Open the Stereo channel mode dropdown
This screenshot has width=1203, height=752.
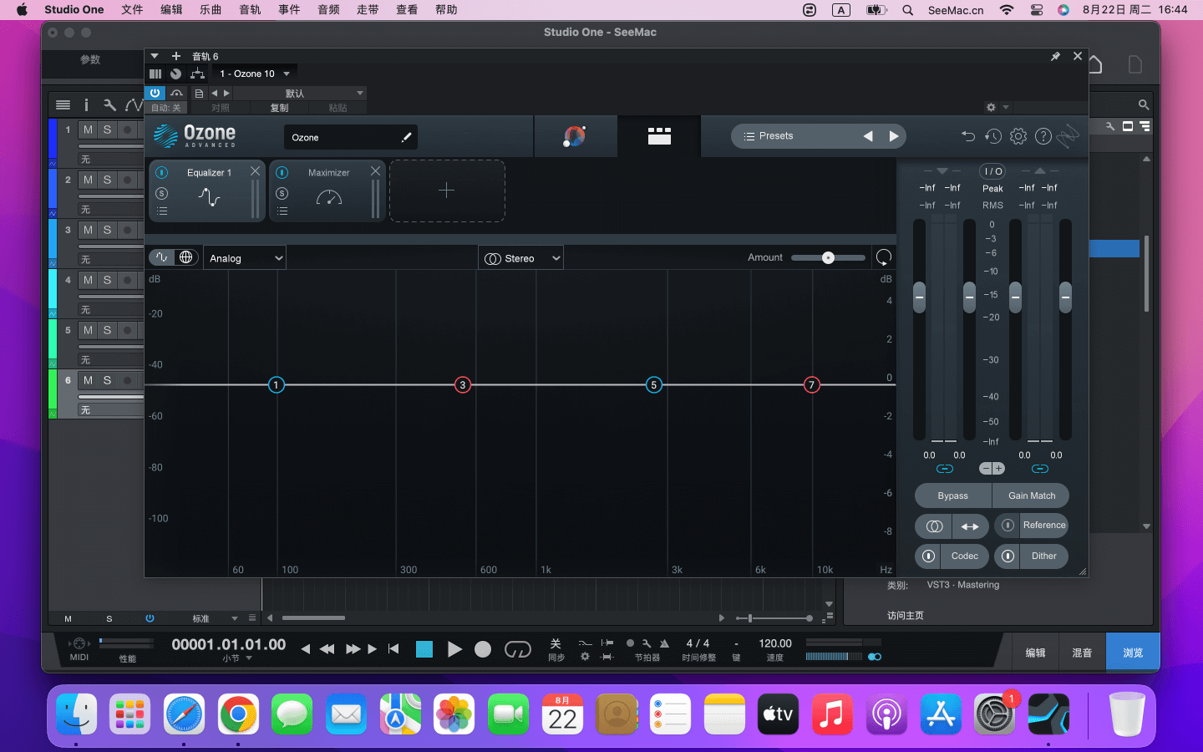pyautogui.click(x=521, y=258)
